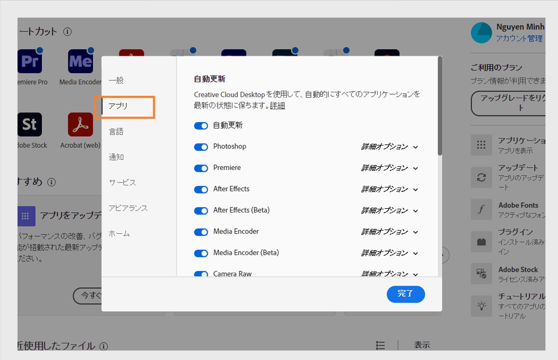
Task: Open the アカウント管理 link
Action: pyautogui.click(x=519, y=38)
